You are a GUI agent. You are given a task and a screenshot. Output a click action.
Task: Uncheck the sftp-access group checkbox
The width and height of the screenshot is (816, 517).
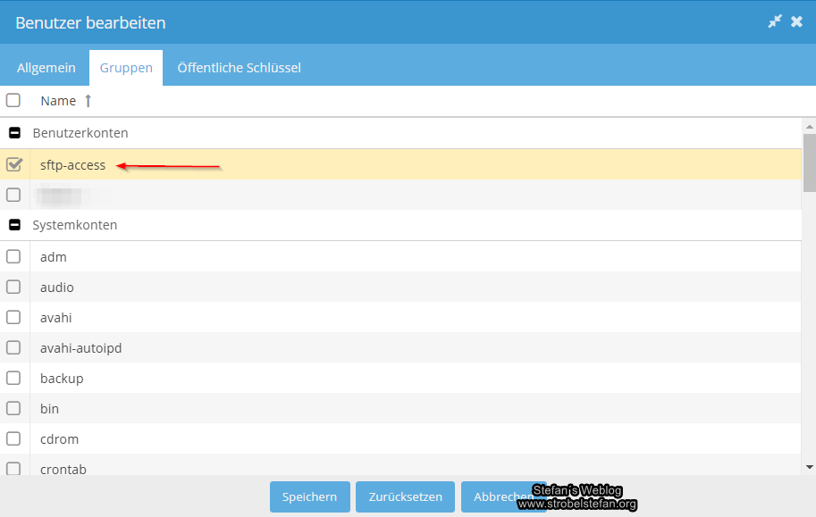tap(14, 164)
